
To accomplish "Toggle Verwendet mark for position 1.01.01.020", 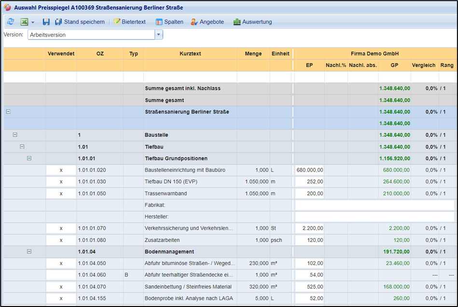I will pyautogui.click(x=61, y=170).
